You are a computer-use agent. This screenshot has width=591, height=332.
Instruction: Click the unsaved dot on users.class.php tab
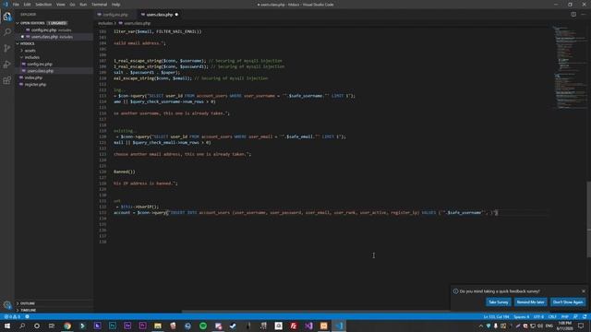pyautogui.click(x=176, y=15)
